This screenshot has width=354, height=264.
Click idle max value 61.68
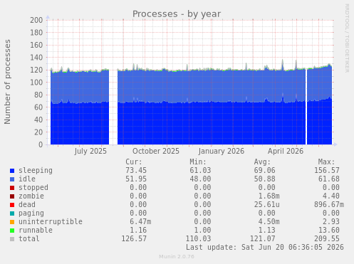point(329,179)
